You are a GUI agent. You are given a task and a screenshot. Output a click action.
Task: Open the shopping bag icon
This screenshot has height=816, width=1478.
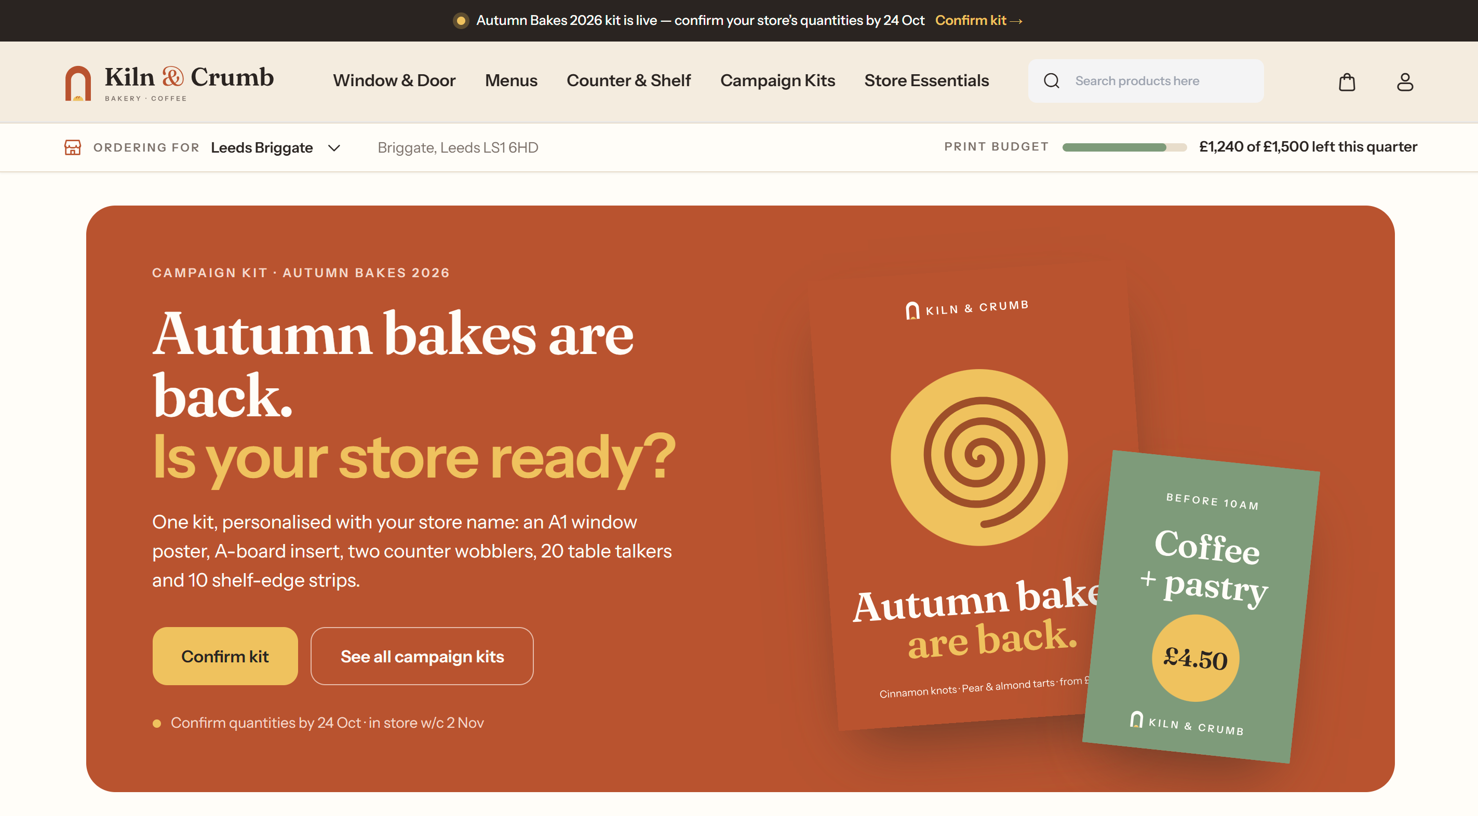[x=1347, y=82]
